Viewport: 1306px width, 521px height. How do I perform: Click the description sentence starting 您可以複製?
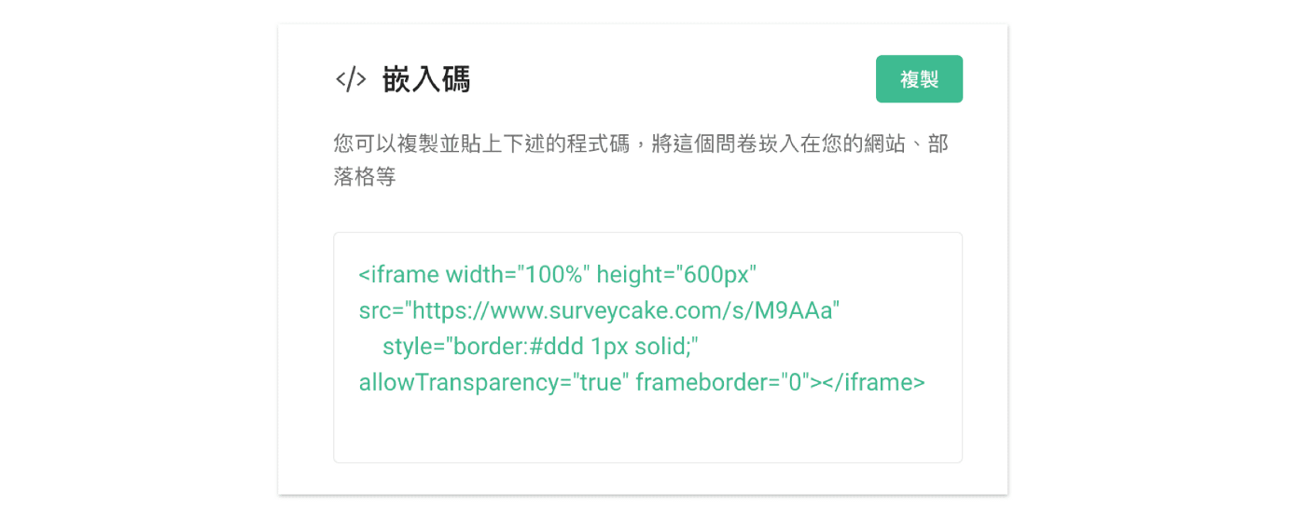tap(641, 159)
